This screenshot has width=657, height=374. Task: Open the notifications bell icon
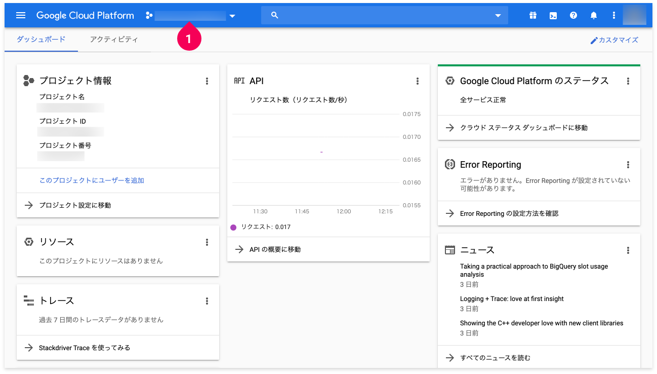click(x=594, y=15)
